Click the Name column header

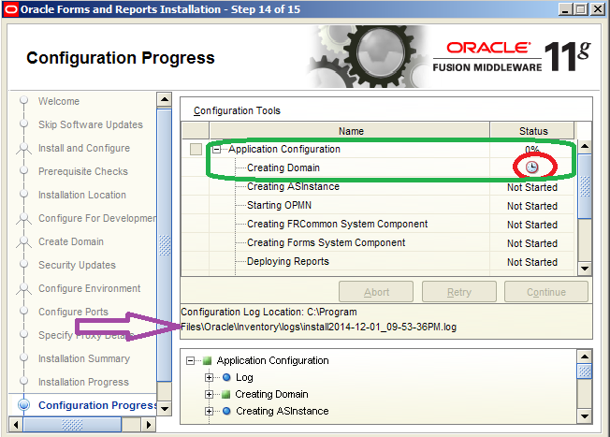click(350, 131)
